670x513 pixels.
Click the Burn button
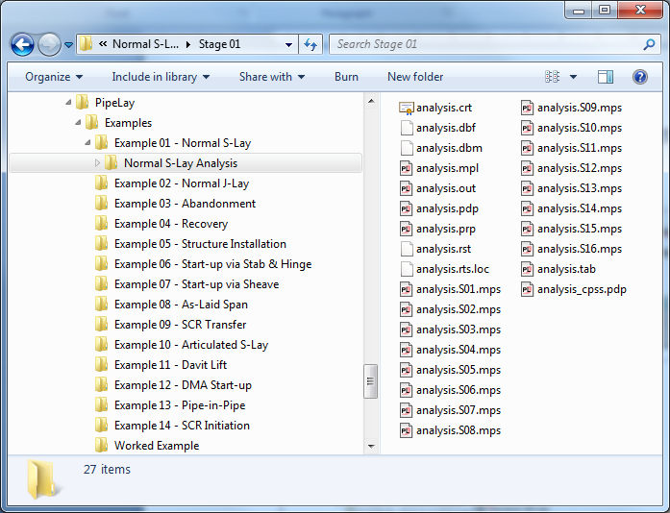pyautogui.click(x=346, y=77)
